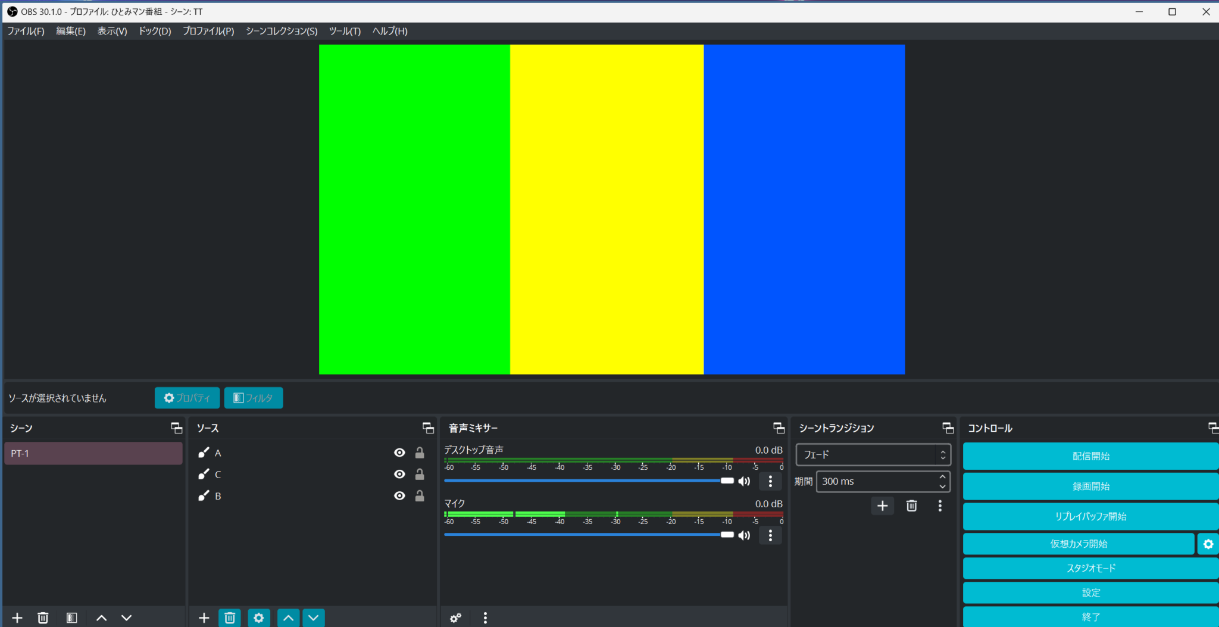This screenshot has width=1219, height=627.
Task: Open advanced audio properties gears icon
Action: click(x=455, y=617)
